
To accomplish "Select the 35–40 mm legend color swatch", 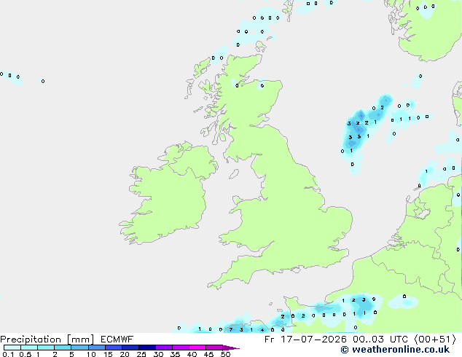I will [x=181, y=348].
